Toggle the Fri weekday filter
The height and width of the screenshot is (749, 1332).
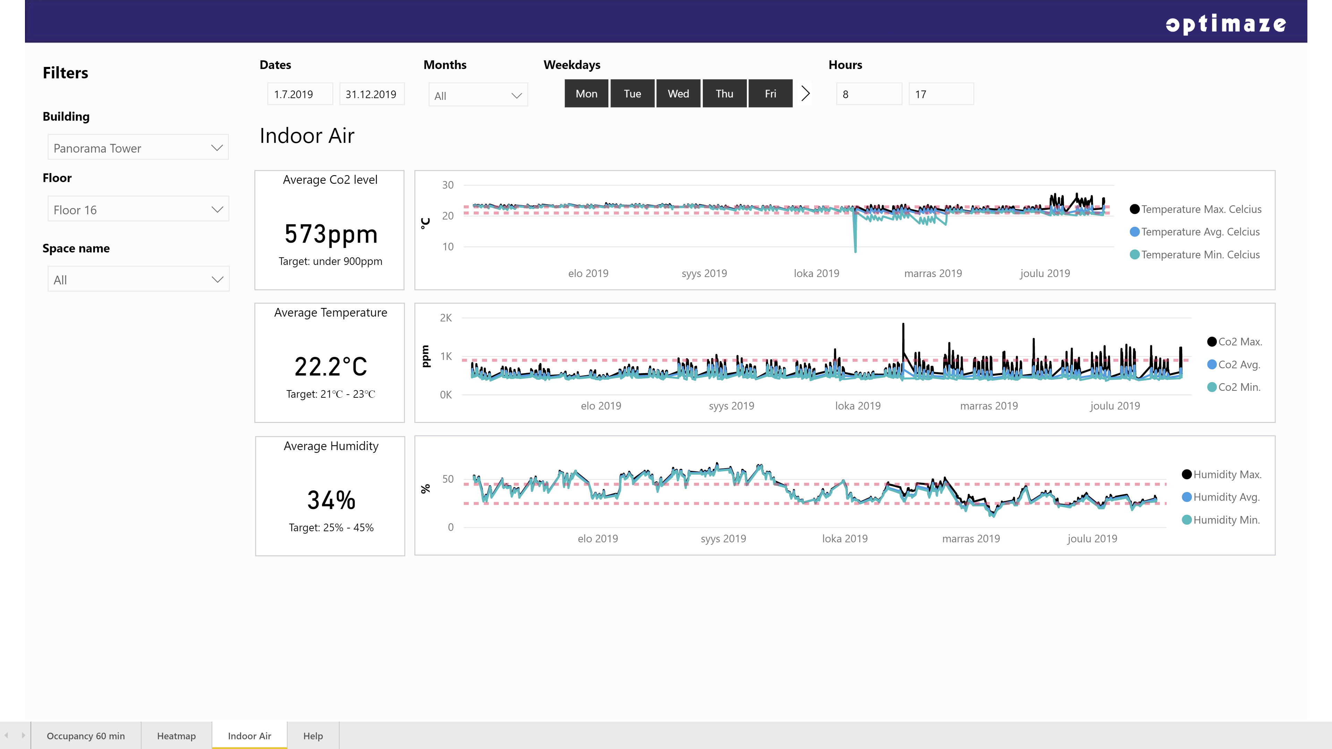(770, 94)
